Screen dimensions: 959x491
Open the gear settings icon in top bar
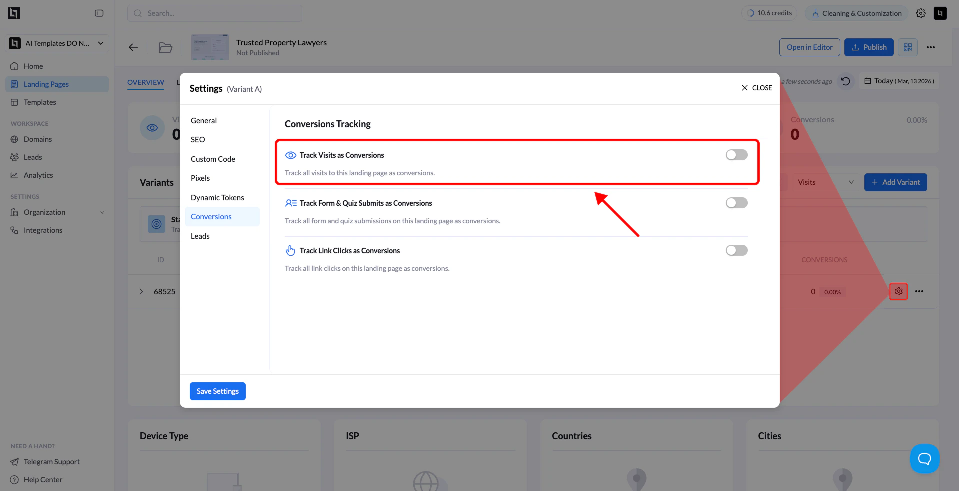921,13
